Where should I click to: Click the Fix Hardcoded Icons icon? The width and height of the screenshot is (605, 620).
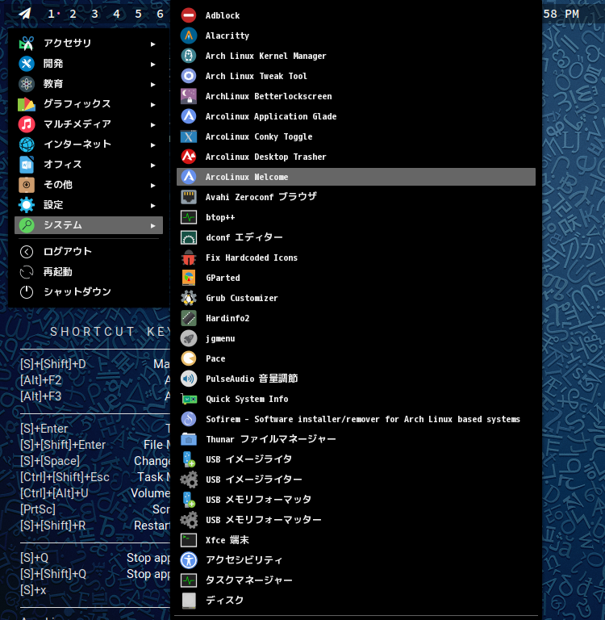pos(189,258)
